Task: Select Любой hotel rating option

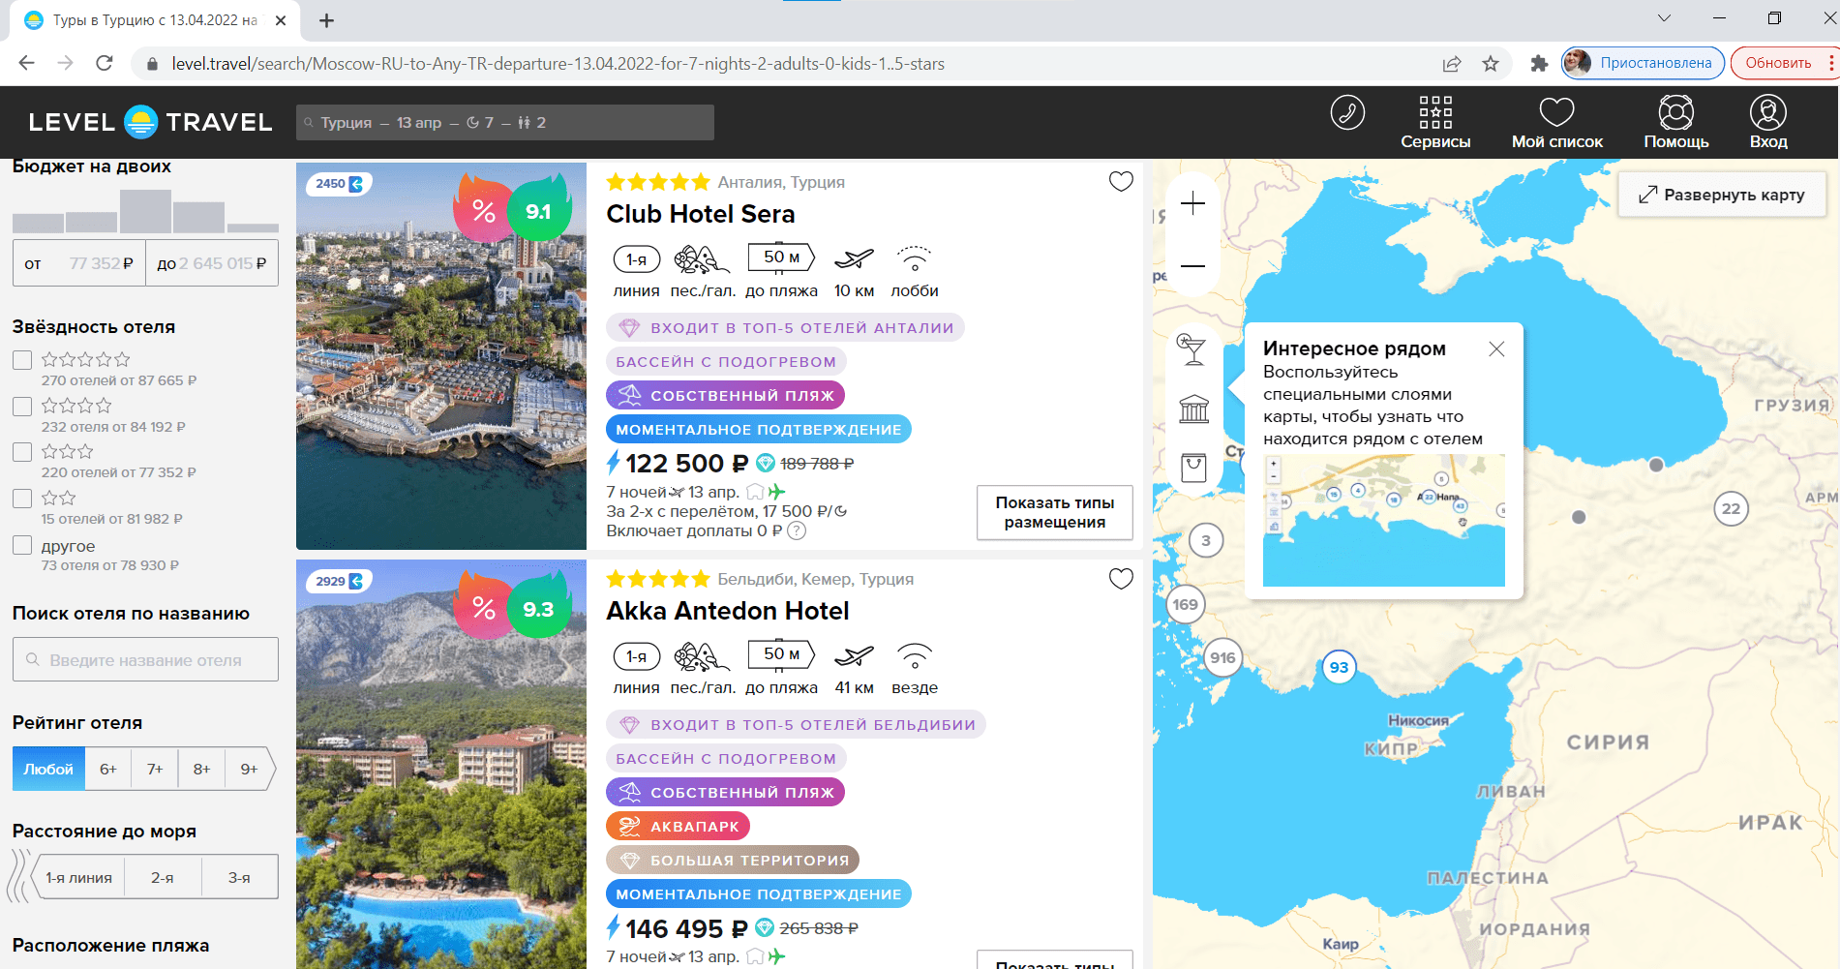Action: (48, 769)
